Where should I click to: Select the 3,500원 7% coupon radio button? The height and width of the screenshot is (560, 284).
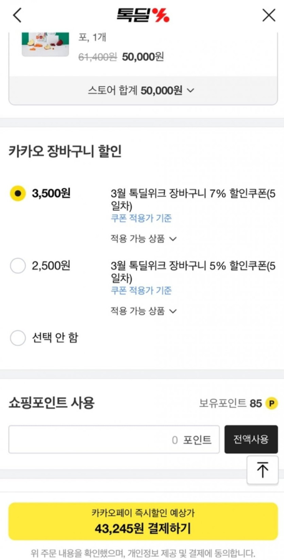(x=18, y=193)
